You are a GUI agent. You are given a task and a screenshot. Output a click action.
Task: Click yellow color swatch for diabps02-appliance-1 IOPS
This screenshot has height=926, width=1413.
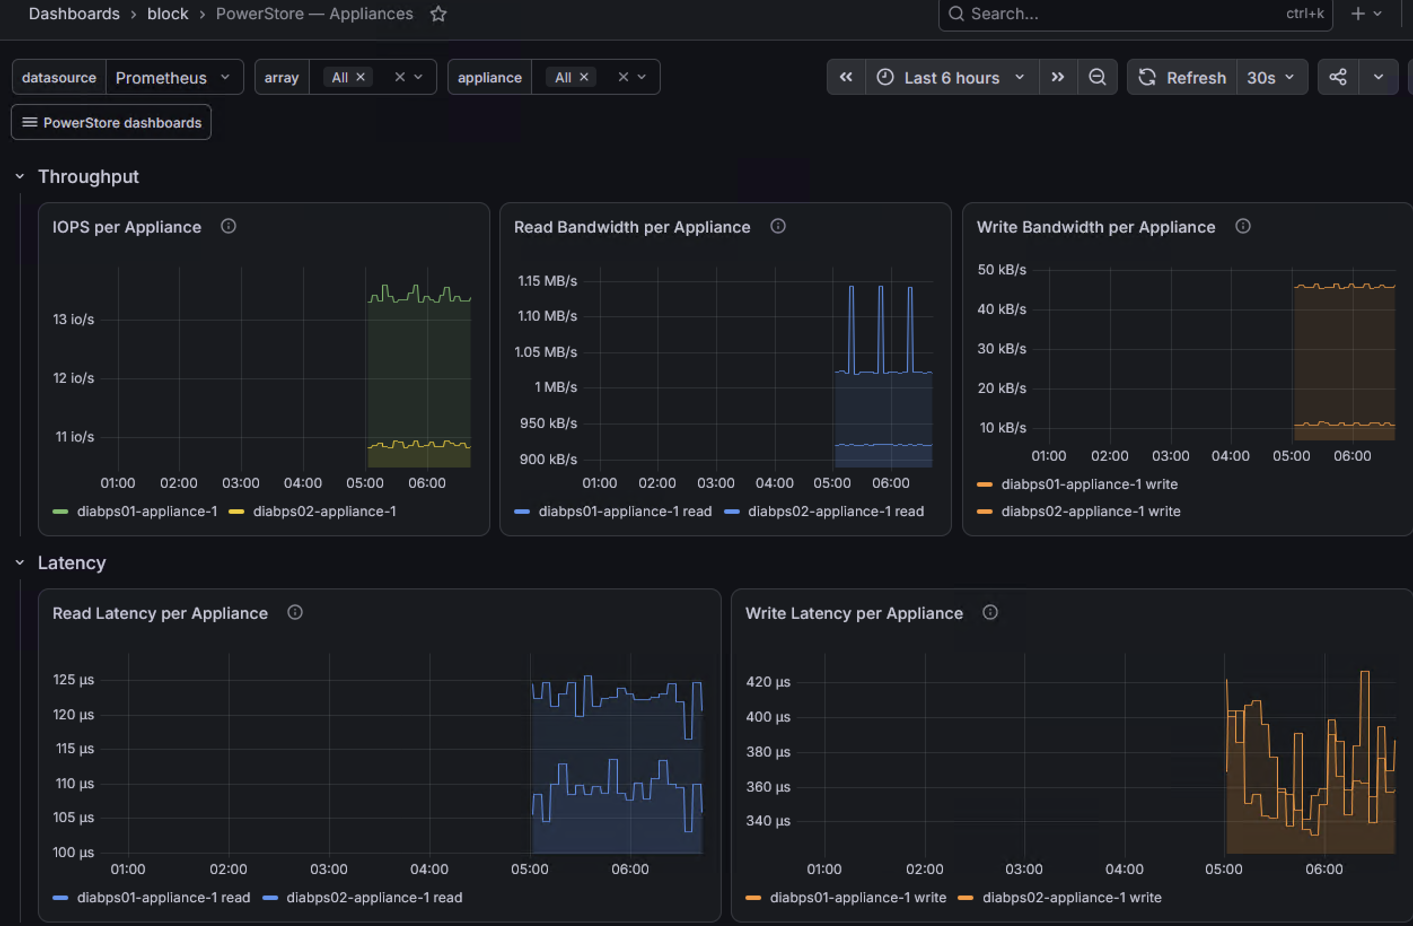pyautogui.click(x=236, y=512)
